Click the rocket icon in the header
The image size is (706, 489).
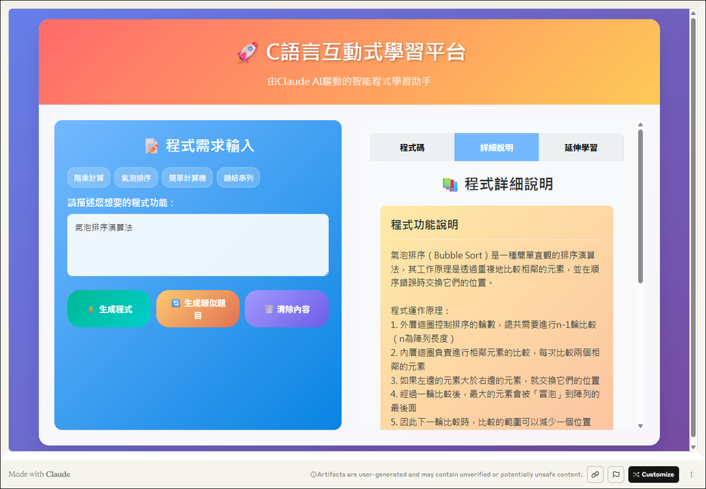247,52
